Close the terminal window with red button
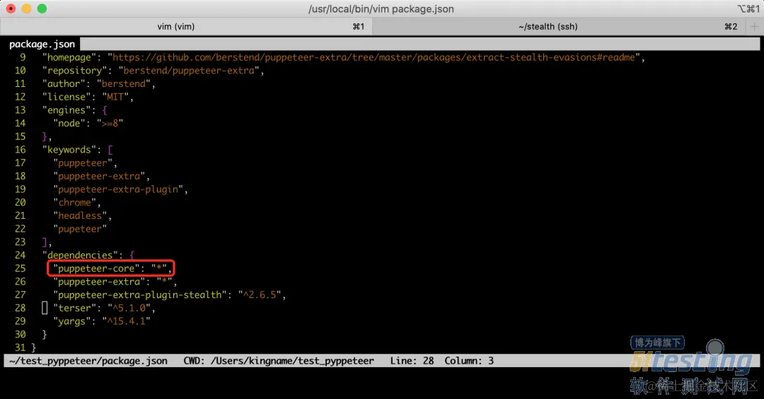Viewport: 764px width, 399px height. [x=11, y=8]
